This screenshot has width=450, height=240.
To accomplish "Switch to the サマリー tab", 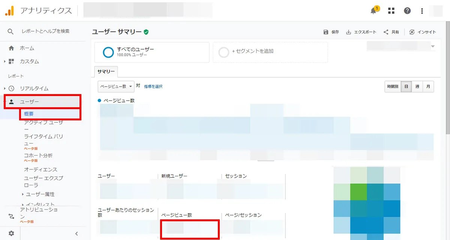I will [x=105, y=71].
